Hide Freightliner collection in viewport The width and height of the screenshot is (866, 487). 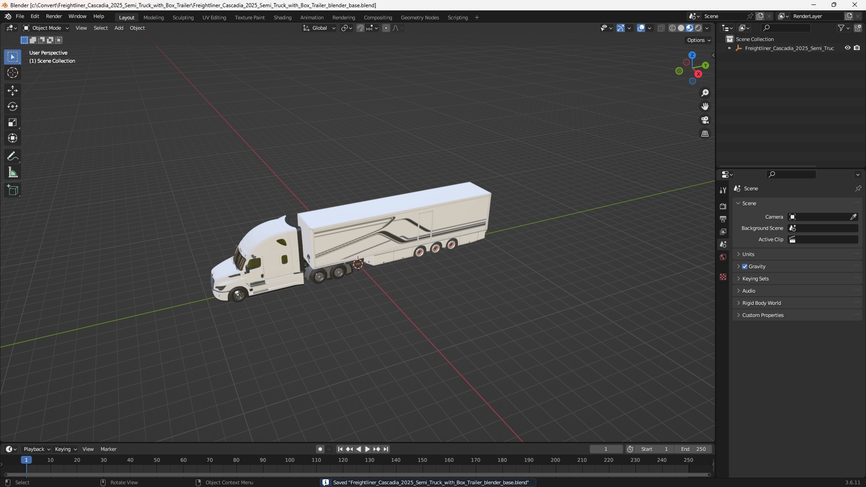pos(848,48)
